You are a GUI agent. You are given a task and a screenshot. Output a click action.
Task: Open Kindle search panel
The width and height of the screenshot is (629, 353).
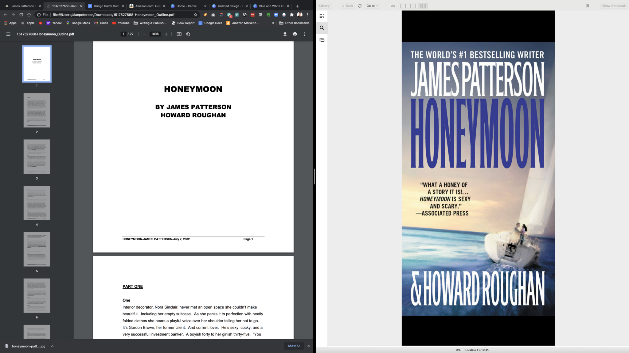(322, 28)
